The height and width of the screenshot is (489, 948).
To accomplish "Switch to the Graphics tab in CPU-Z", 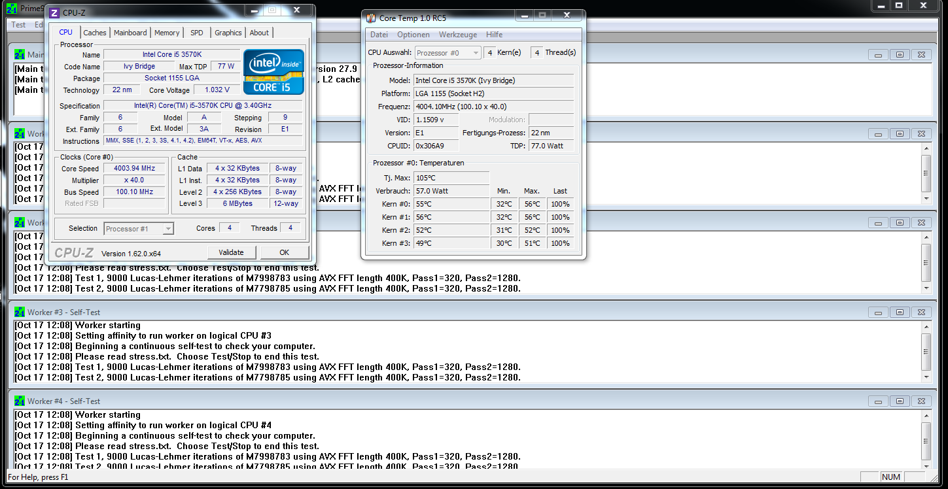I will click(228, 33).
